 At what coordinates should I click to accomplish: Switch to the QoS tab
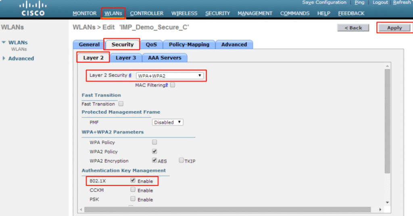[x=151, y=44]
